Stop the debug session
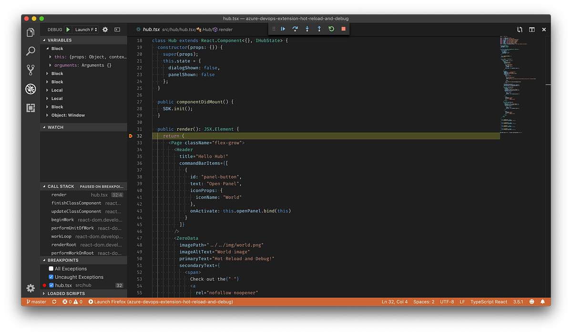The image size is (572, 334). [343, 29]
